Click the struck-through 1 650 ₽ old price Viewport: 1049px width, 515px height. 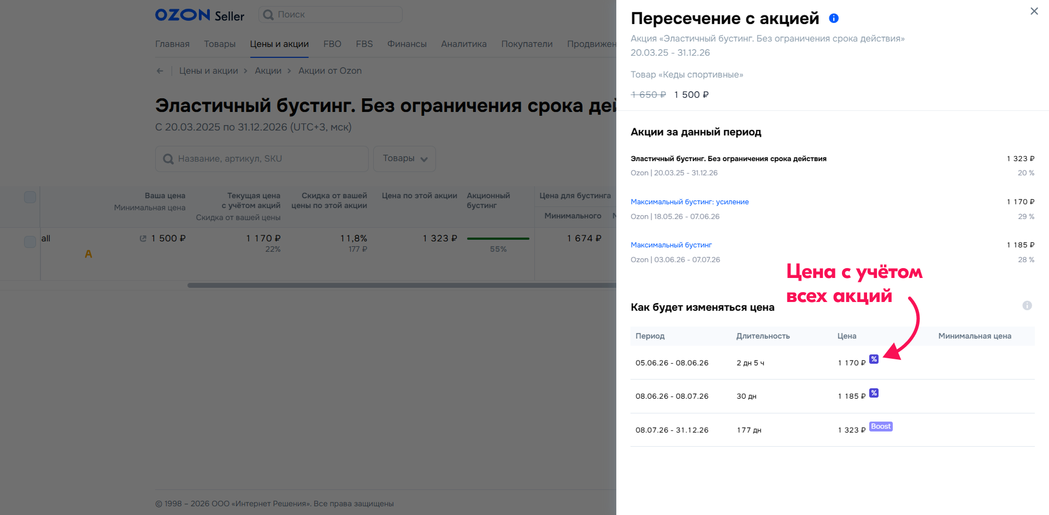click(648, 95)
